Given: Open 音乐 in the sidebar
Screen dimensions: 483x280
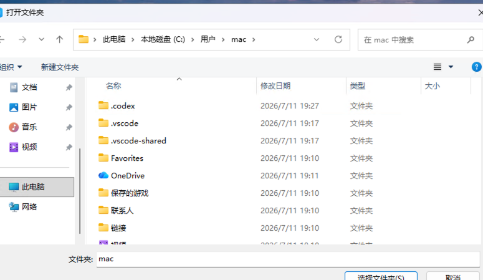Looking at the screenshot, I should click(29, 127).
